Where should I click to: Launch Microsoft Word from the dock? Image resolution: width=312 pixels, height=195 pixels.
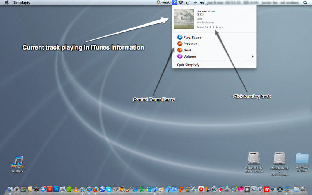click(x=135, y=190)
